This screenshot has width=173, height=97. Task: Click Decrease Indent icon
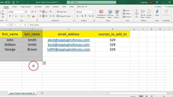(51, 16)
